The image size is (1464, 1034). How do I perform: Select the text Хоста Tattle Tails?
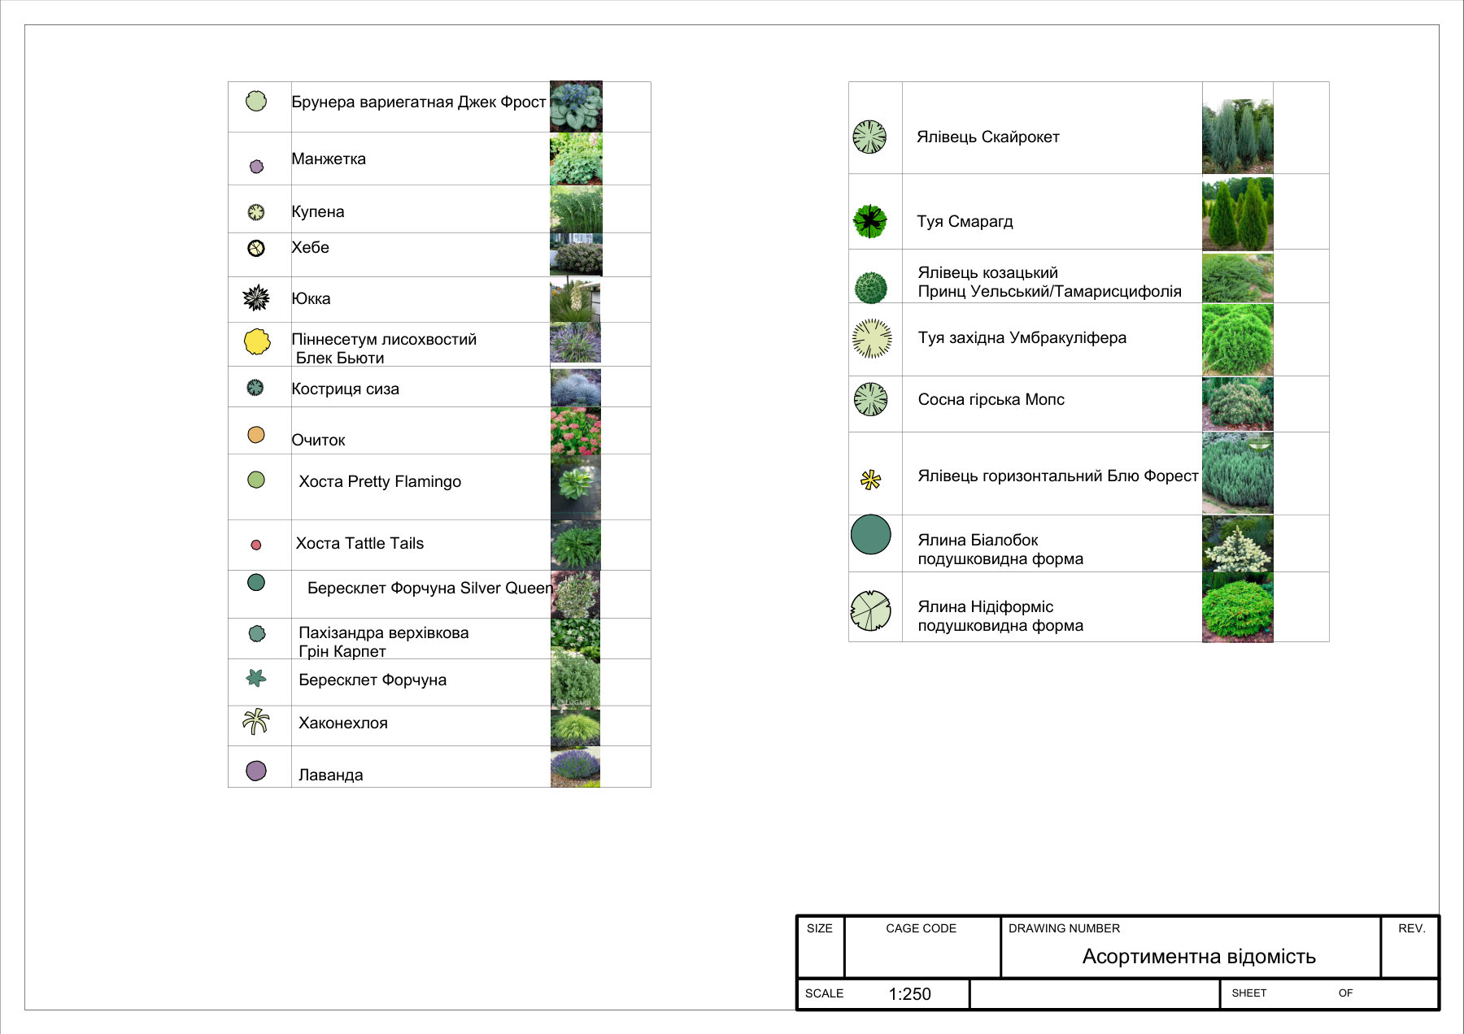(360, 543)
